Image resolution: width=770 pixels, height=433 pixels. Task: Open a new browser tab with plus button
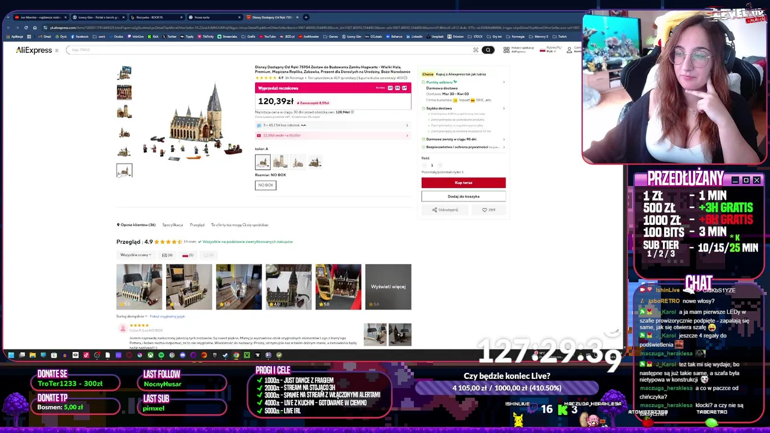point(306,17)
